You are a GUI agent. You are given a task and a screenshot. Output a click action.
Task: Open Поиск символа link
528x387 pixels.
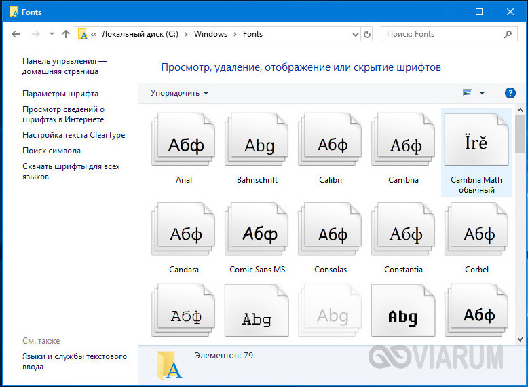(x=52, y=151)
